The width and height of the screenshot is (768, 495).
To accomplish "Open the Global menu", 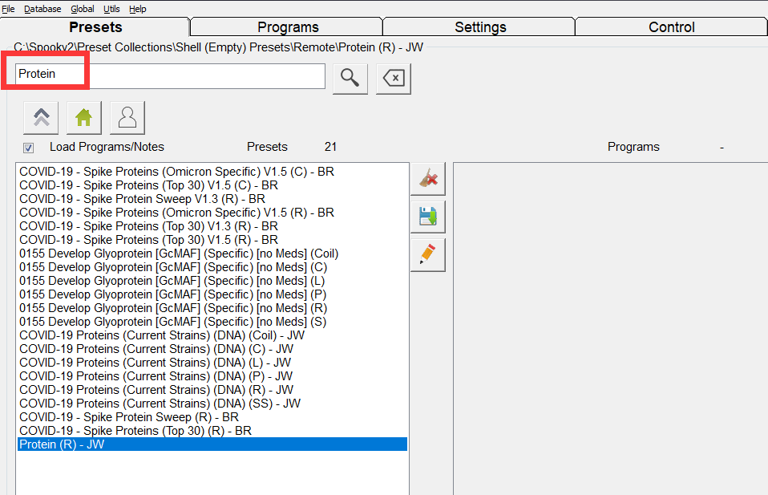I will (82, 9).
